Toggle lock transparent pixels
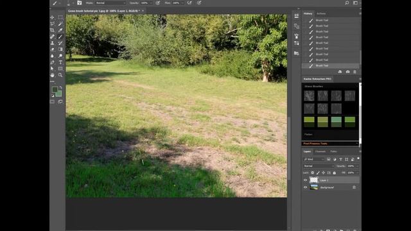Viewport: 411px width, 231px height. [x=313, y=173]
